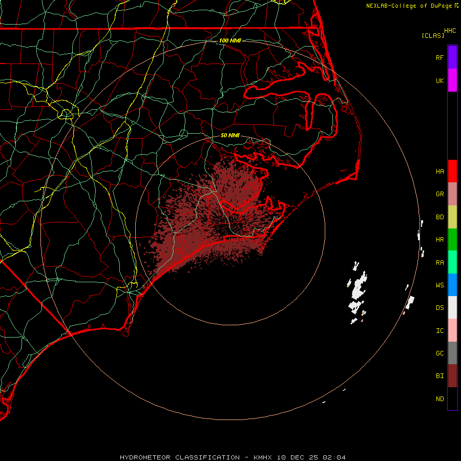Click the HHC product label
This screenshot has height=461, width=461.
pos(450,31)
